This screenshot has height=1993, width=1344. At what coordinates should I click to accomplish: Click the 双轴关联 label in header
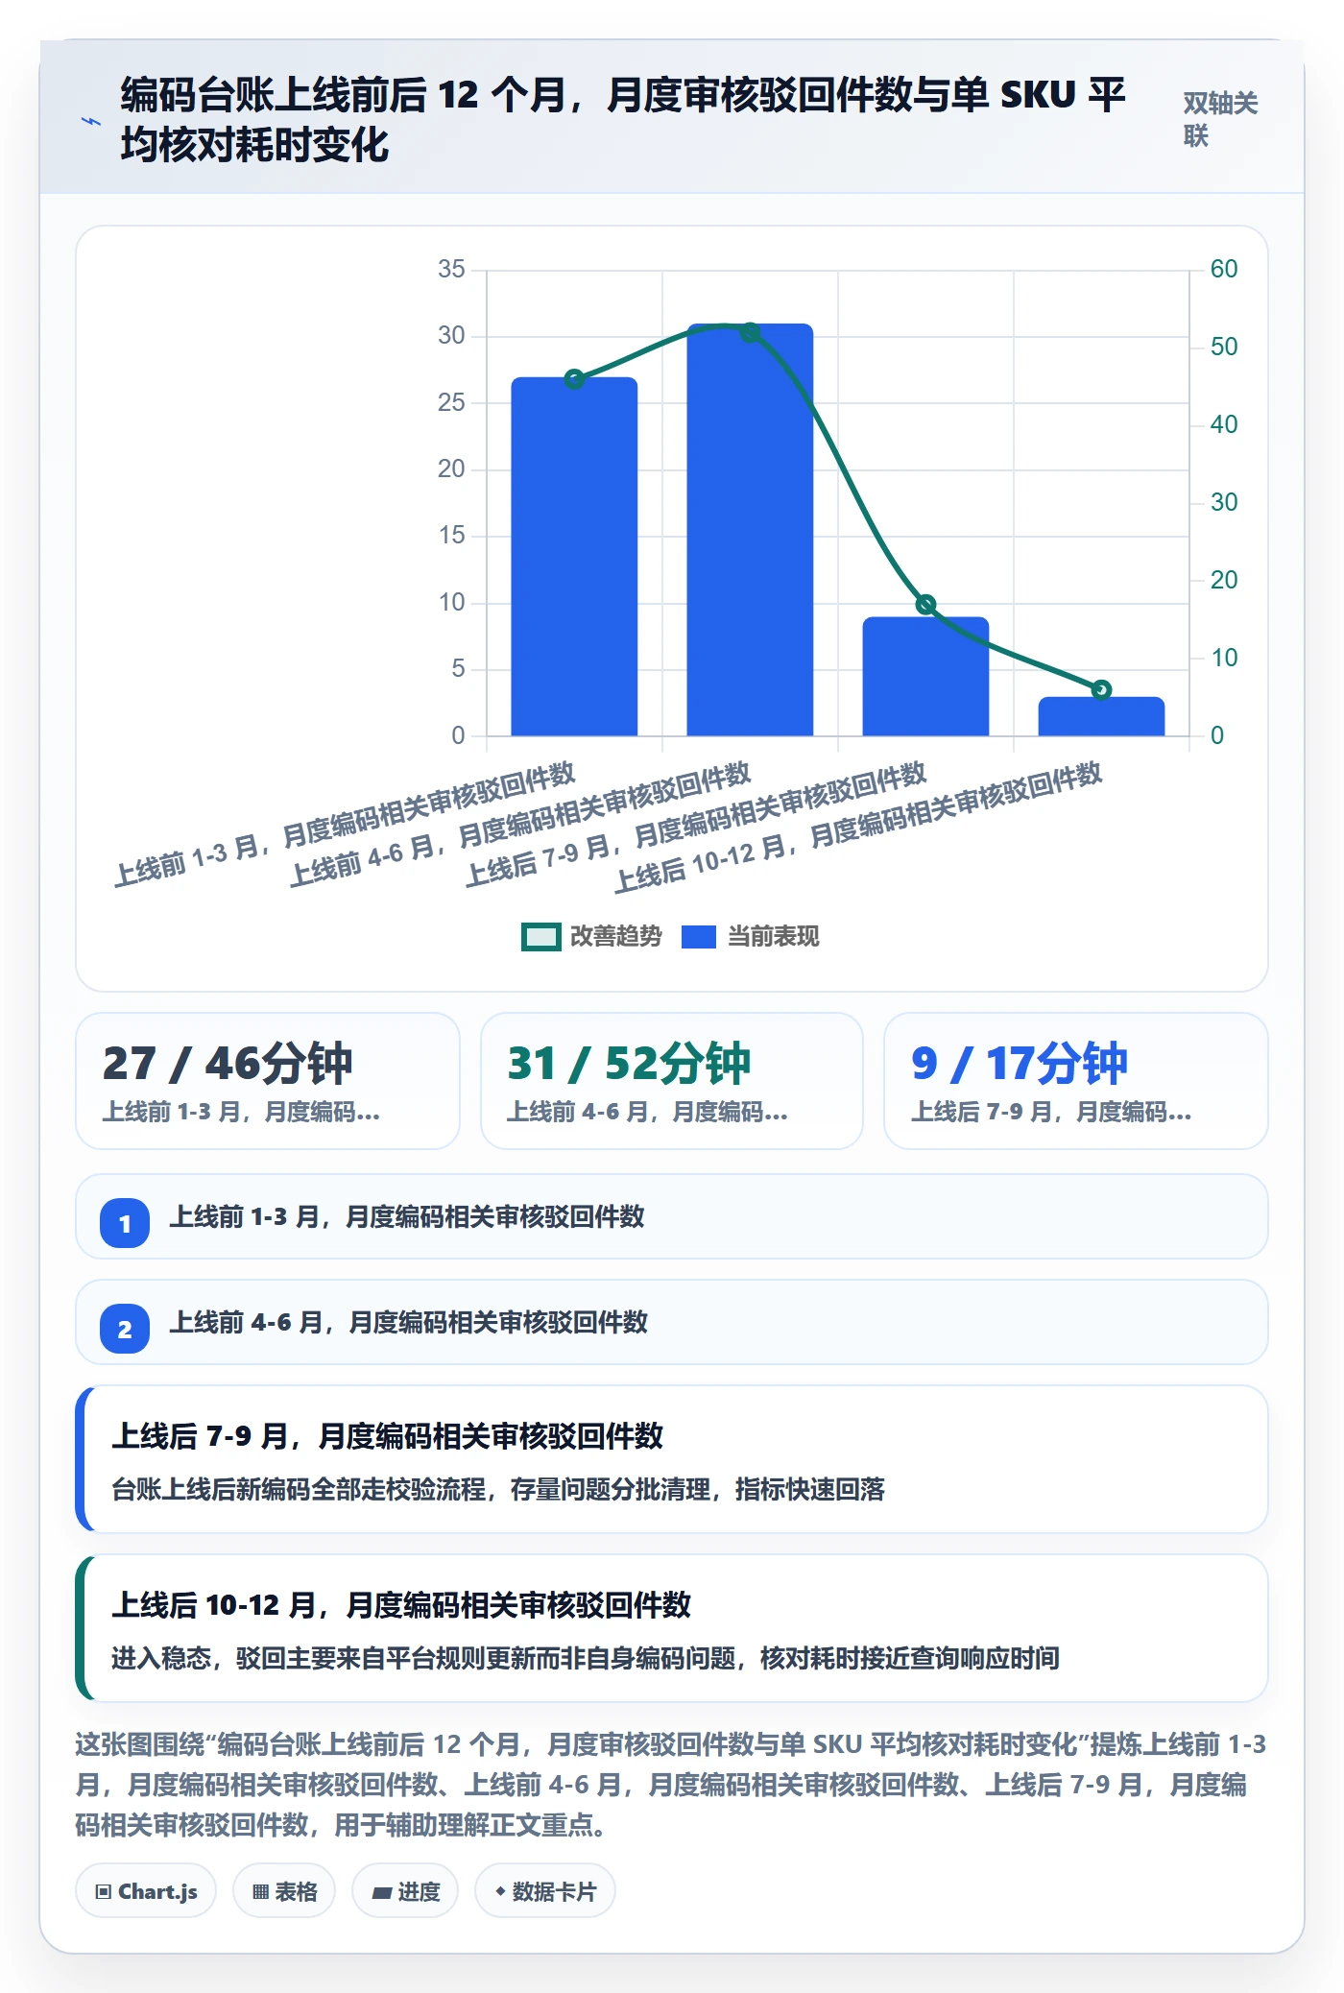tap(1220, 120)
